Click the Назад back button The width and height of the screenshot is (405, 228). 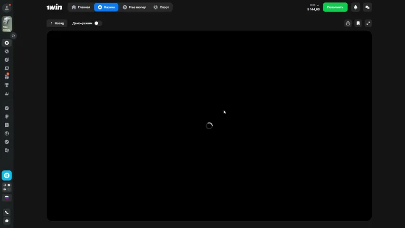point(57,23)
